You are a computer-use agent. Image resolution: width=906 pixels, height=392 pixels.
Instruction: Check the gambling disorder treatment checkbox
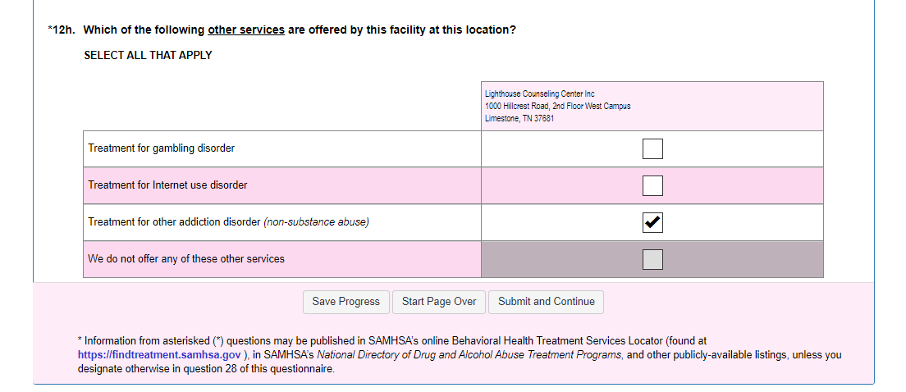pos(652,148)
